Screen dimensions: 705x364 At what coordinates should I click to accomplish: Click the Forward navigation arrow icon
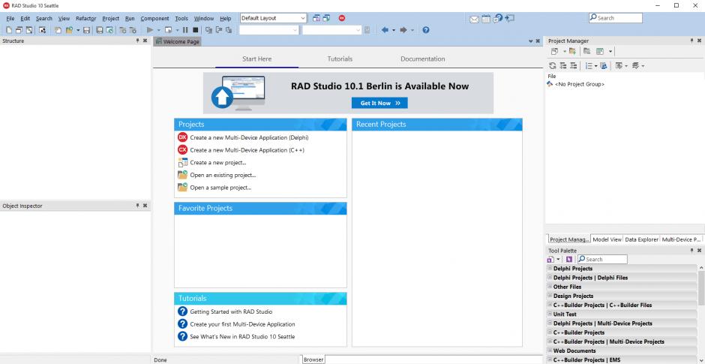point(403,30)
